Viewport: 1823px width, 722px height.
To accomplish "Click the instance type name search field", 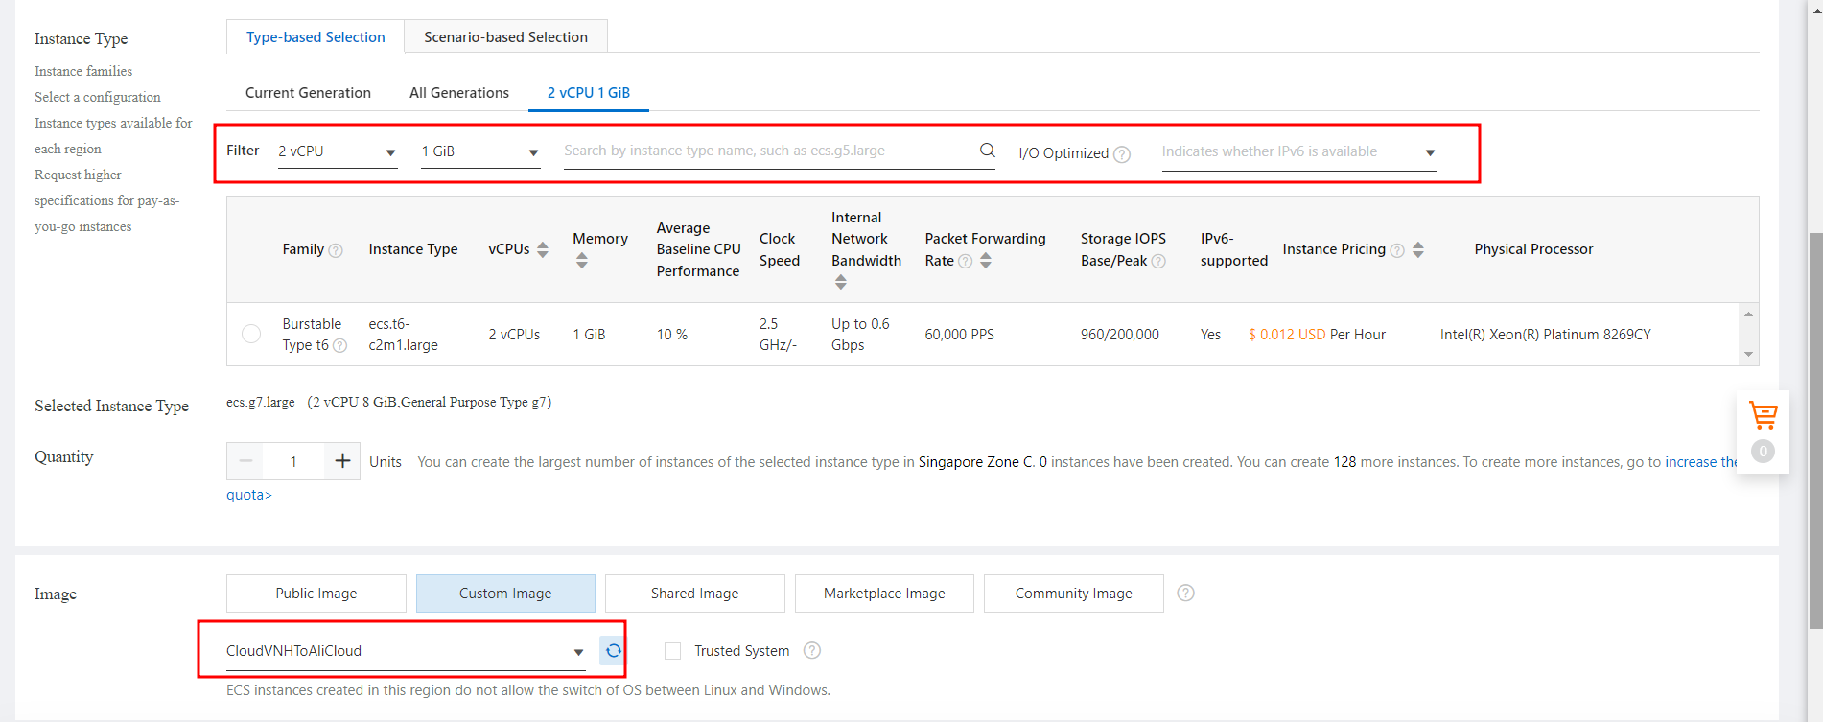I will coord(767,151).
